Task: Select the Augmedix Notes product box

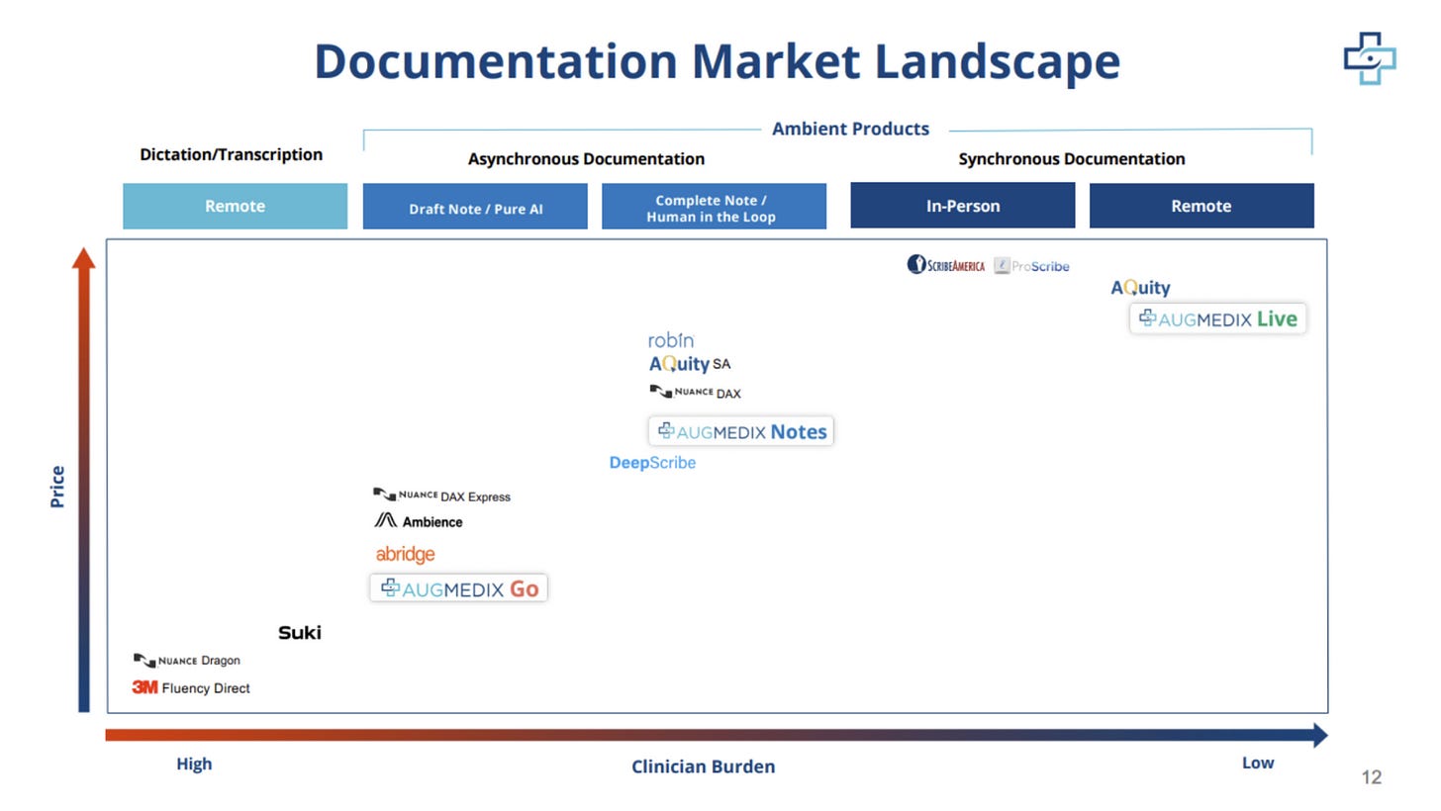Action: click(x=740, y=431)
